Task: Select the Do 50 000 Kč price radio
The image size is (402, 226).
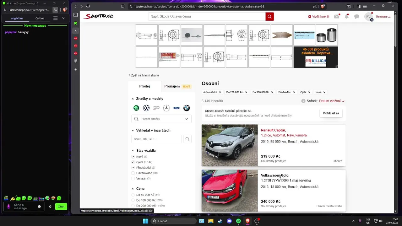Action: [x=133, y=195]
